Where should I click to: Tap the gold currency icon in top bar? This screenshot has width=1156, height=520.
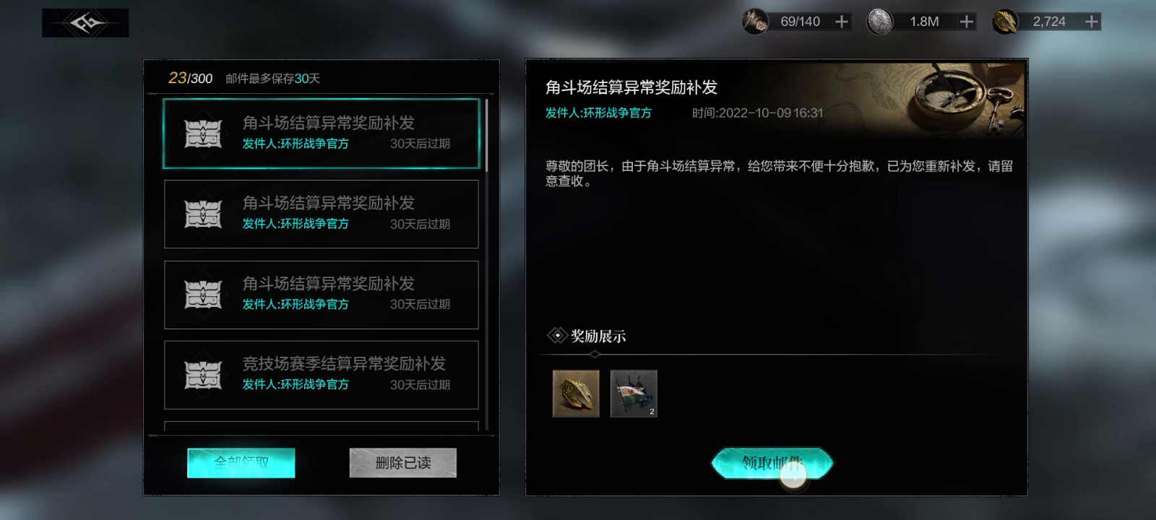[x=1005, y=22]
